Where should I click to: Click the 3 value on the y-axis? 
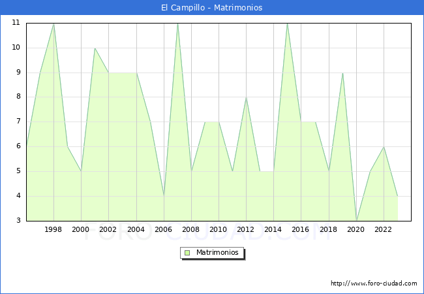[18, 221]
